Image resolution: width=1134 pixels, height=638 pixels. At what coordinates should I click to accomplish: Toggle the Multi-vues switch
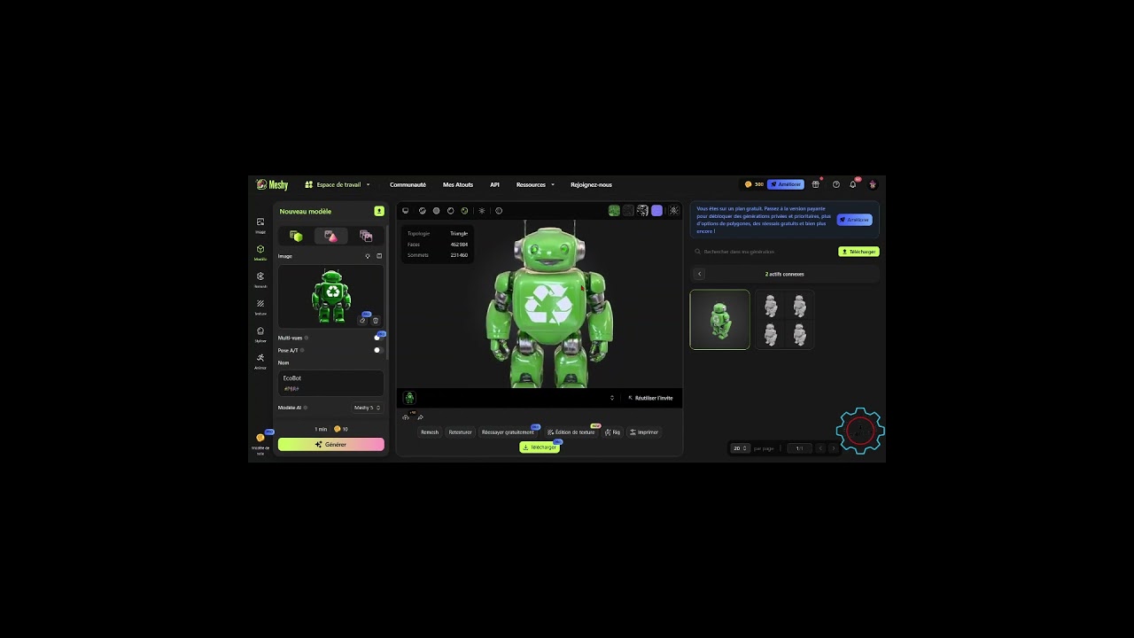(378, 338)
